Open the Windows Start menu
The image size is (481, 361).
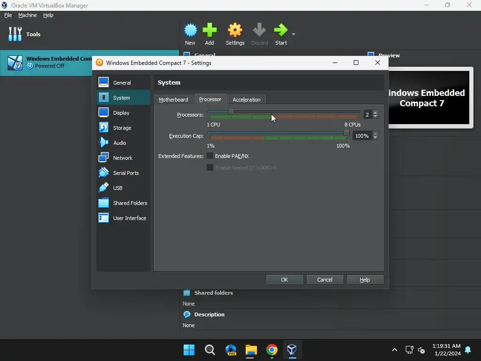tap(189, 350)
